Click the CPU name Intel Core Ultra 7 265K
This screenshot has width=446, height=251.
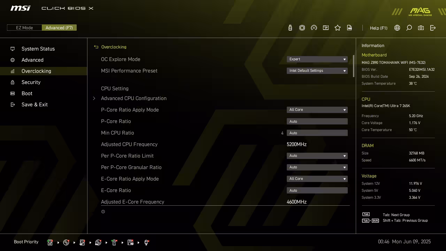click(386, 106)
